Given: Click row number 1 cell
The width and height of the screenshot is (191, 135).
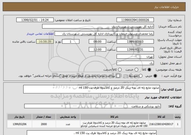Looking at the screenshot, I should pyautogui.click(x=178, y=124).
